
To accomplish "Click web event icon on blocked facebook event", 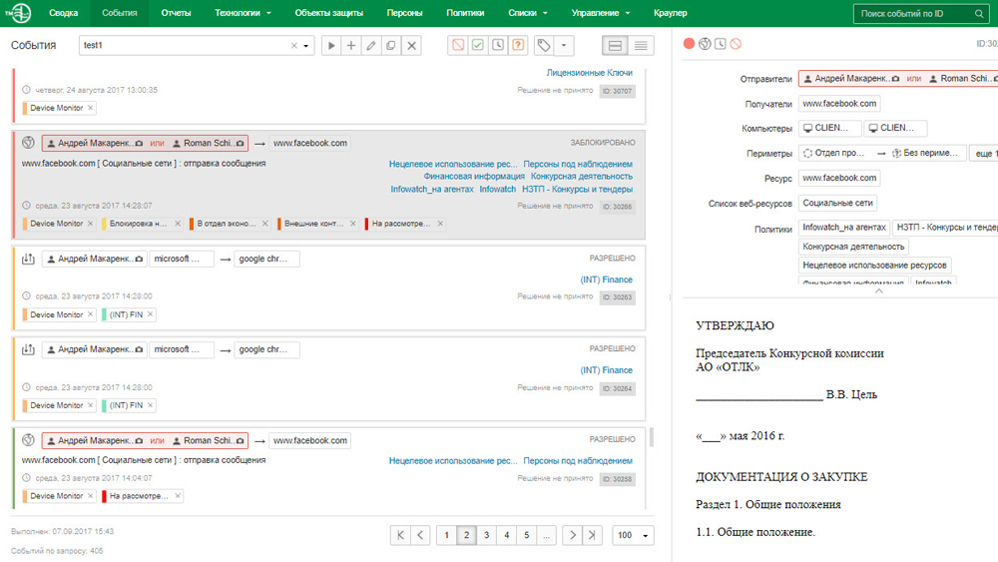I will [x=28, y=143].
